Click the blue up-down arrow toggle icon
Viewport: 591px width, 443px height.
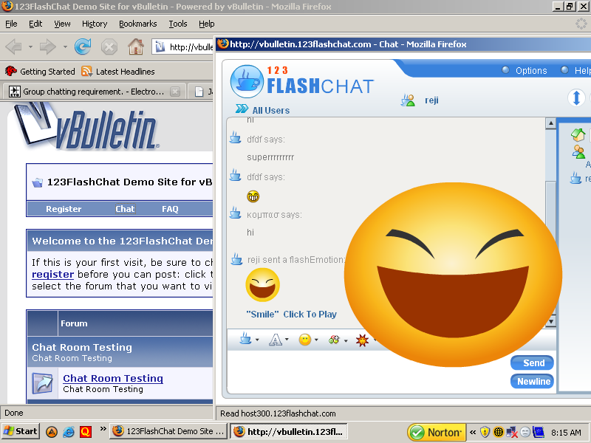[576, 97]
